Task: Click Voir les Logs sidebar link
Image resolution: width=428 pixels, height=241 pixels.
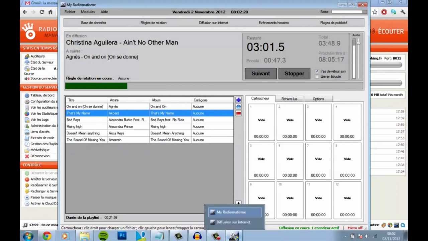Action: coord(39,120)
